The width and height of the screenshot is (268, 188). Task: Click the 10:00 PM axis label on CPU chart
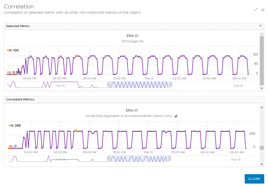pos(119,78)
